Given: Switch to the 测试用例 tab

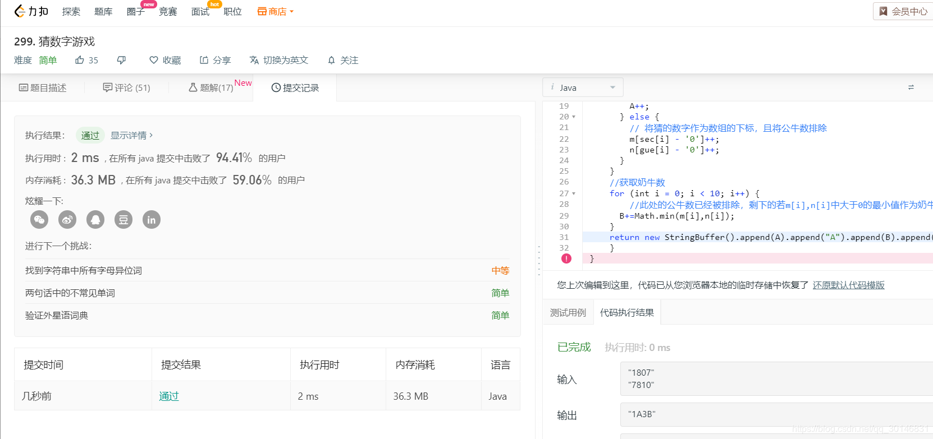Looking at the screenshot, I should [568, 313].
